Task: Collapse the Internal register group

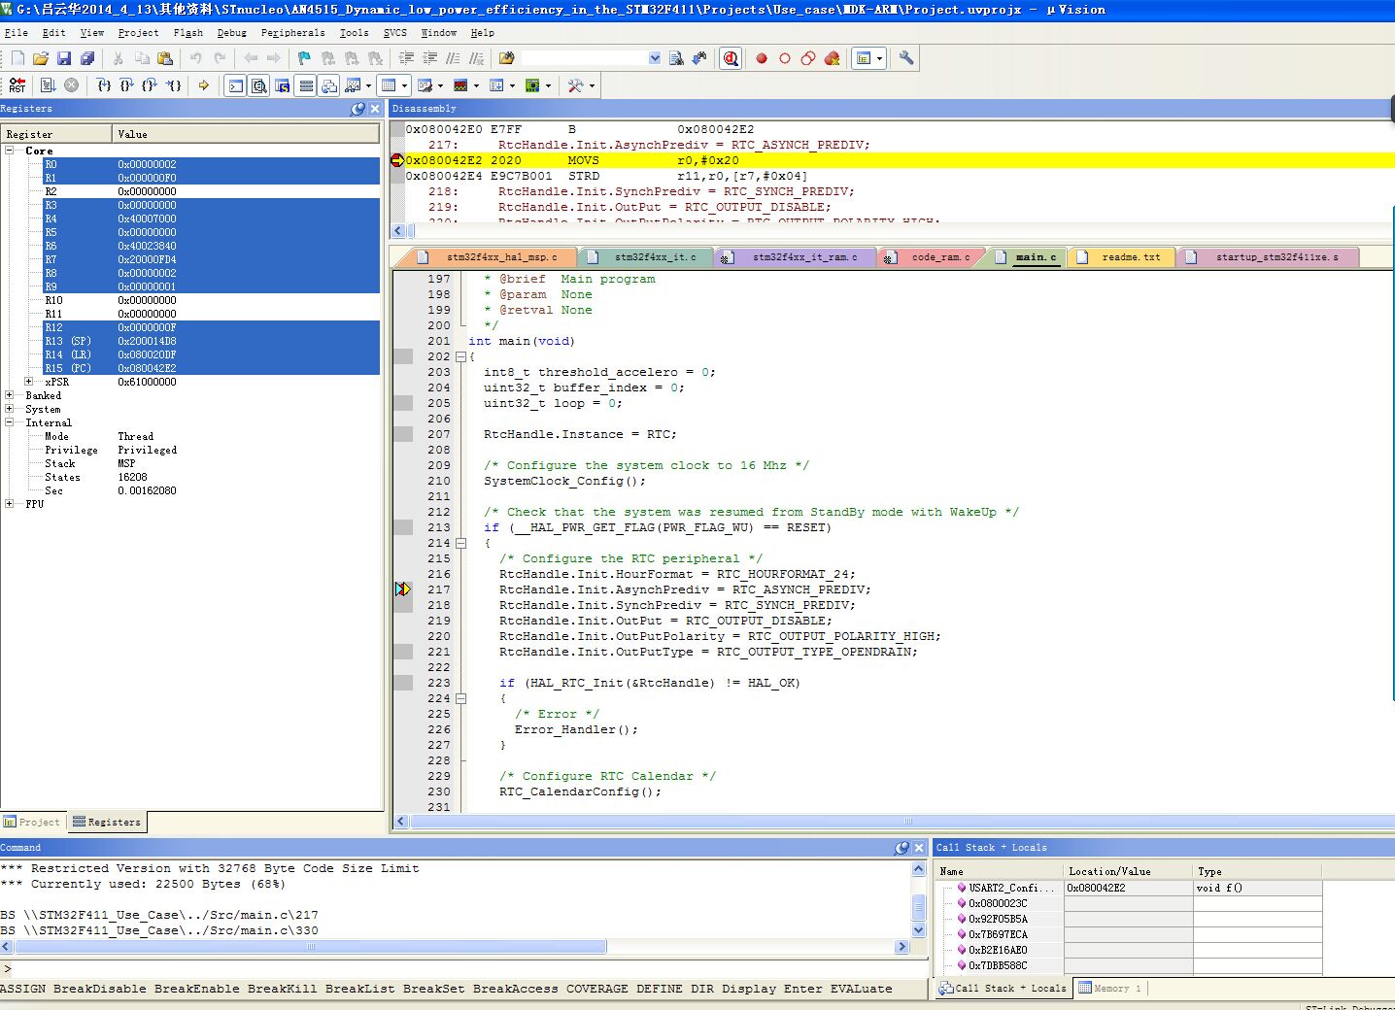Action: (10, 422)
